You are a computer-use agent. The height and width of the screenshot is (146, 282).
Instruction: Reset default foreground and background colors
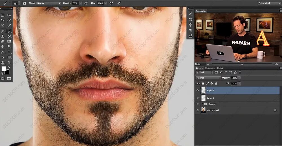[x=2, y=74]
